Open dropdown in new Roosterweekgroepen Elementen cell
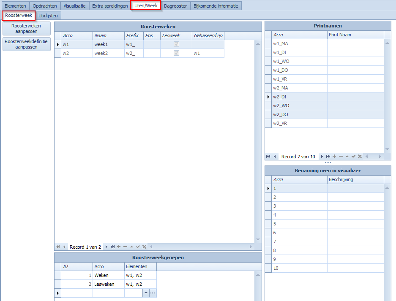Viewport: 396px width, 301px height. pos(146,293)
